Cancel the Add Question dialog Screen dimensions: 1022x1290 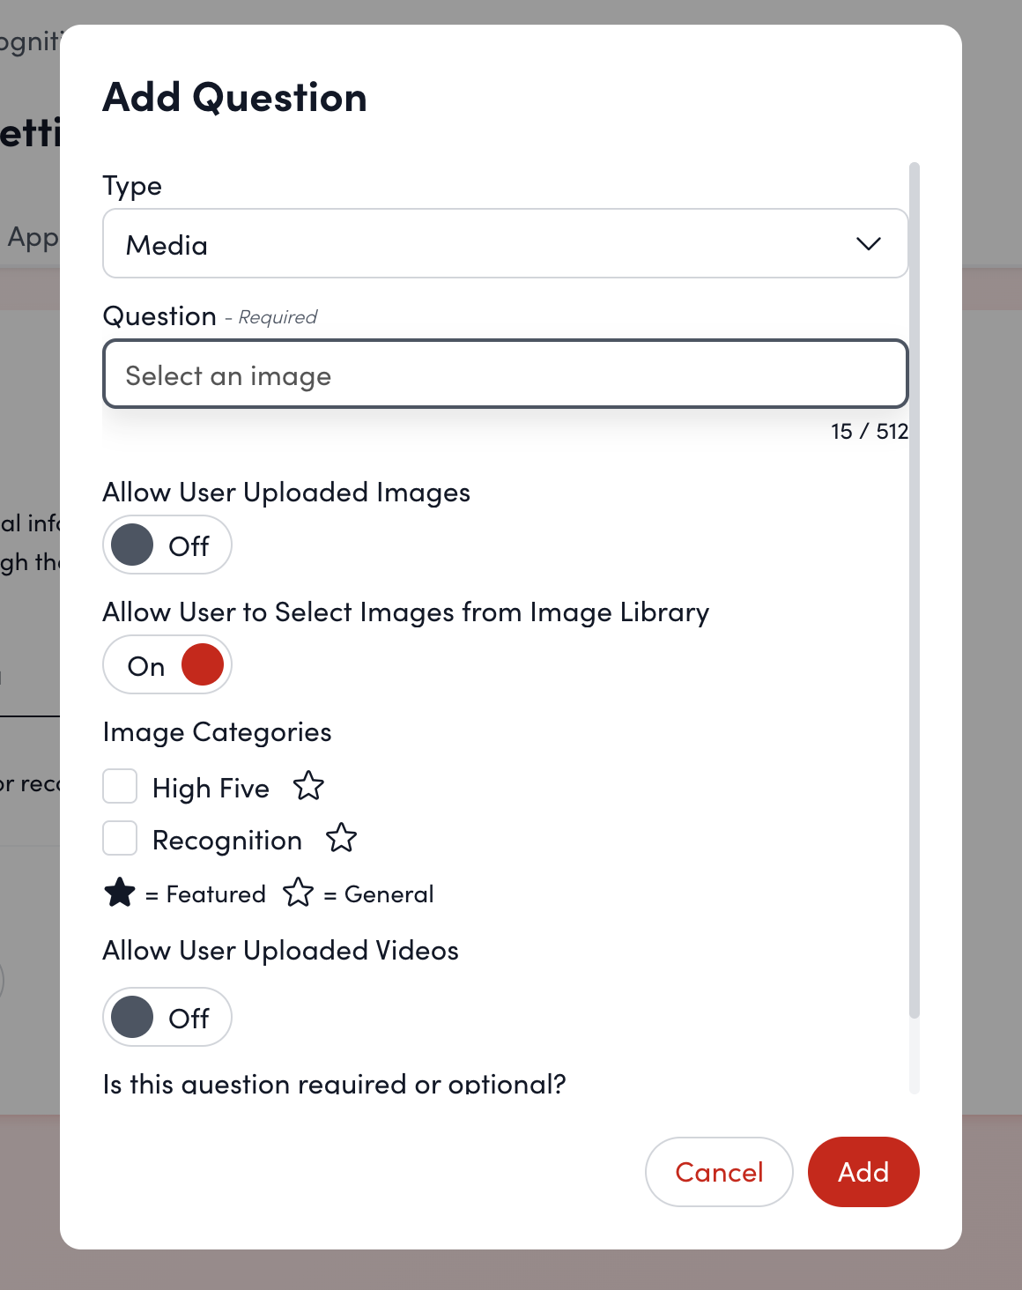(719, 1172)
